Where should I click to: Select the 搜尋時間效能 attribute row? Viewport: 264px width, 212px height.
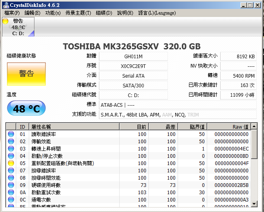coord(129,178)
